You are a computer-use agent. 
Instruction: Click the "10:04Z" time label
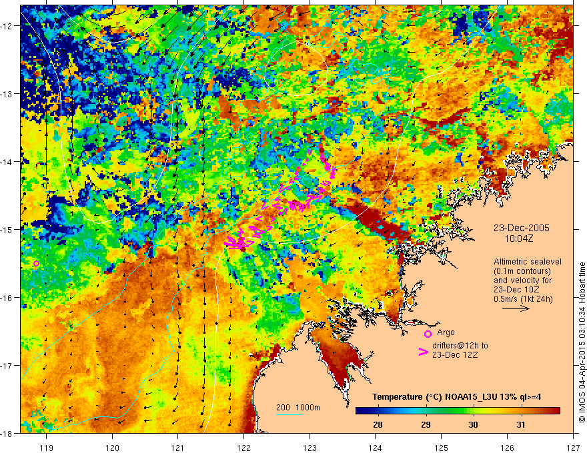coord(519,239)
